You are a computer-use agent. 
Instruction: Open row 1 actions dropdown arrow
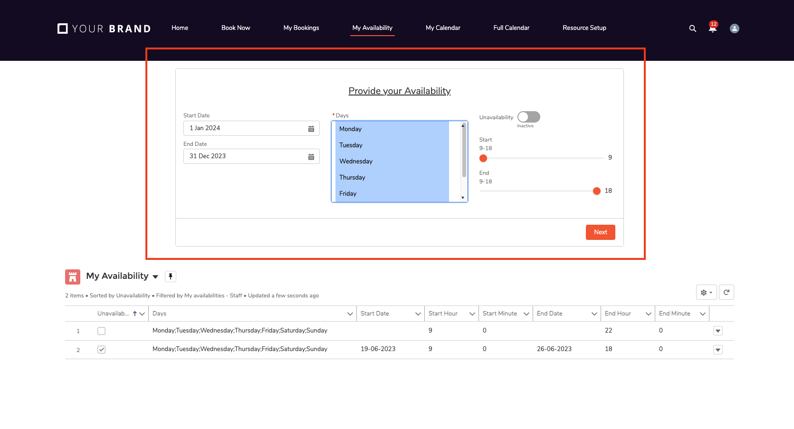717,331
